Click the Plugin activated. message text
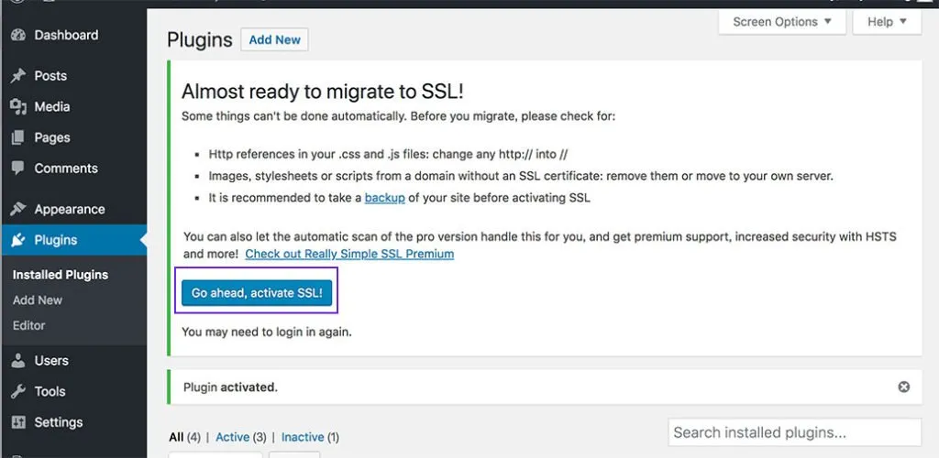 coord(230,387)
